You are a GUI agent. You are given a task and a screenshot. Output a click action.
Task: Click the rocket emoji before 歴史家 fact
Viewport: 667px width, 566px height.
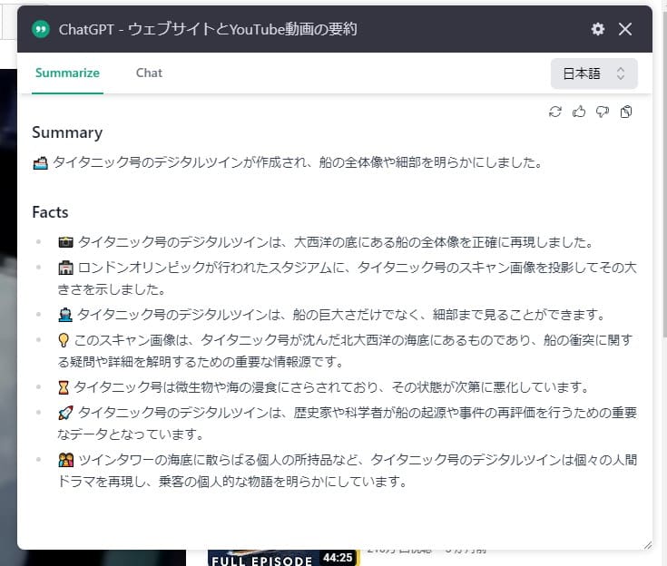pyautogui.click(x=66, y=413)
